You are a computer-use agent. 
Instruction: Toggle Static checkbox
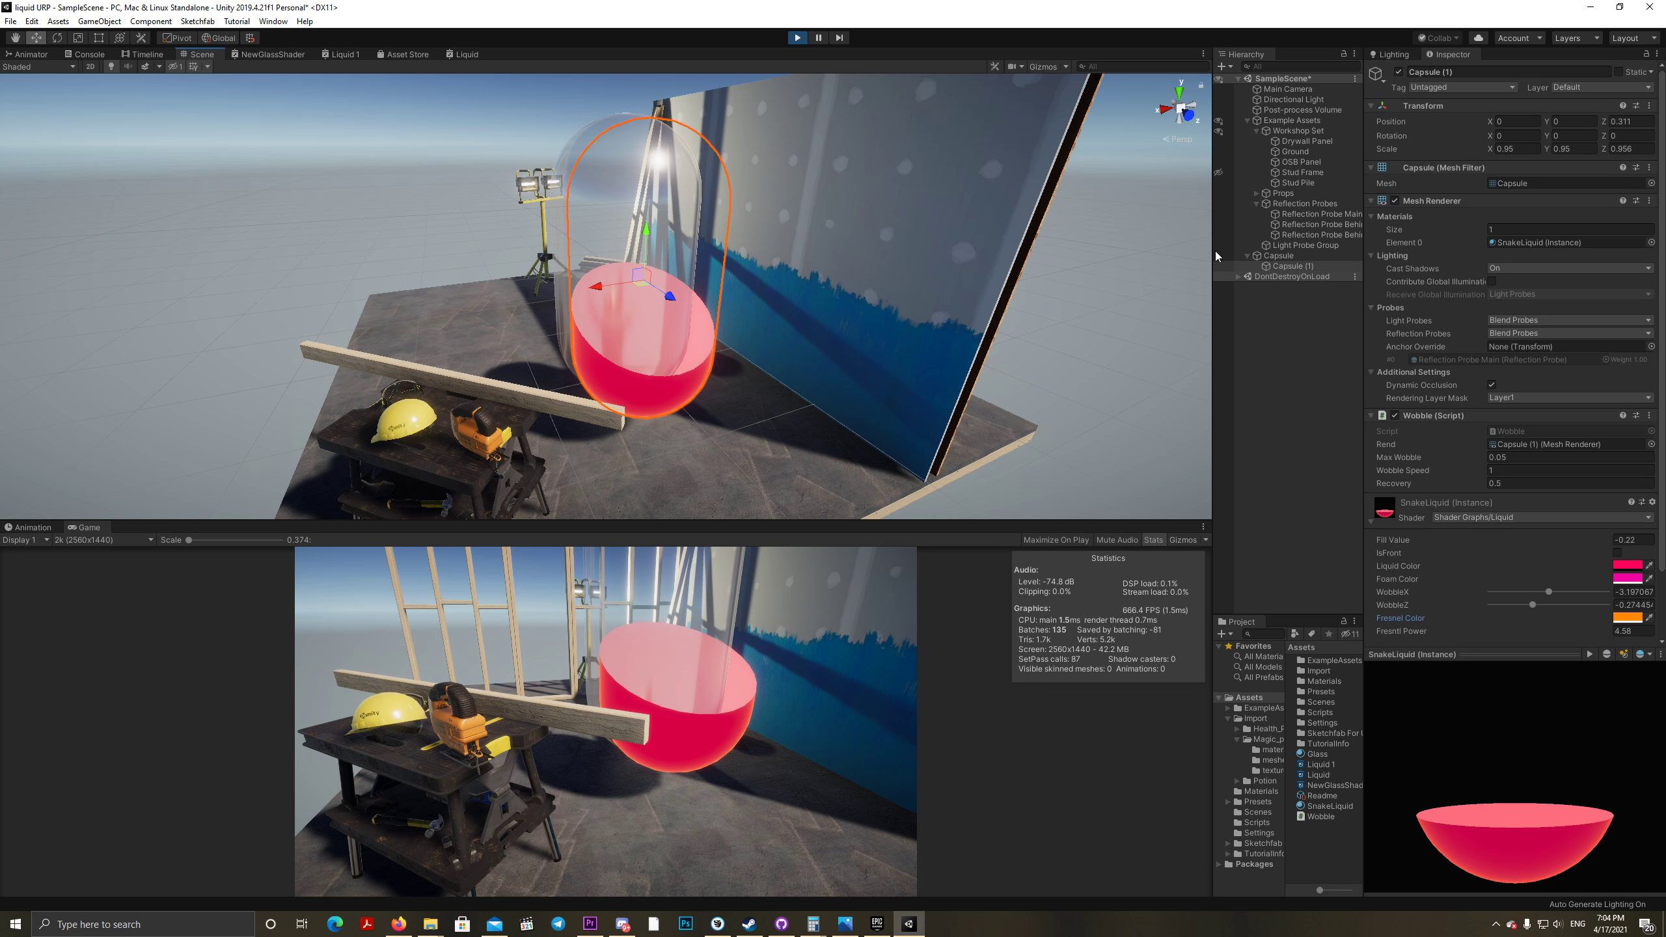tap(1618, 72)
